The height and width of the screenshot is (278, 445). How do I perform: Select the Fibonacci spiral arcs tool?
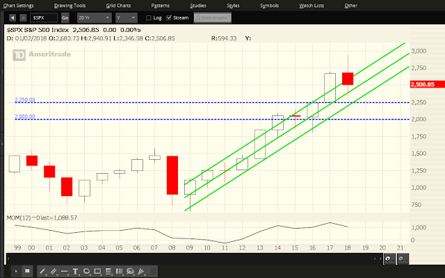click(x=130, y=272)
